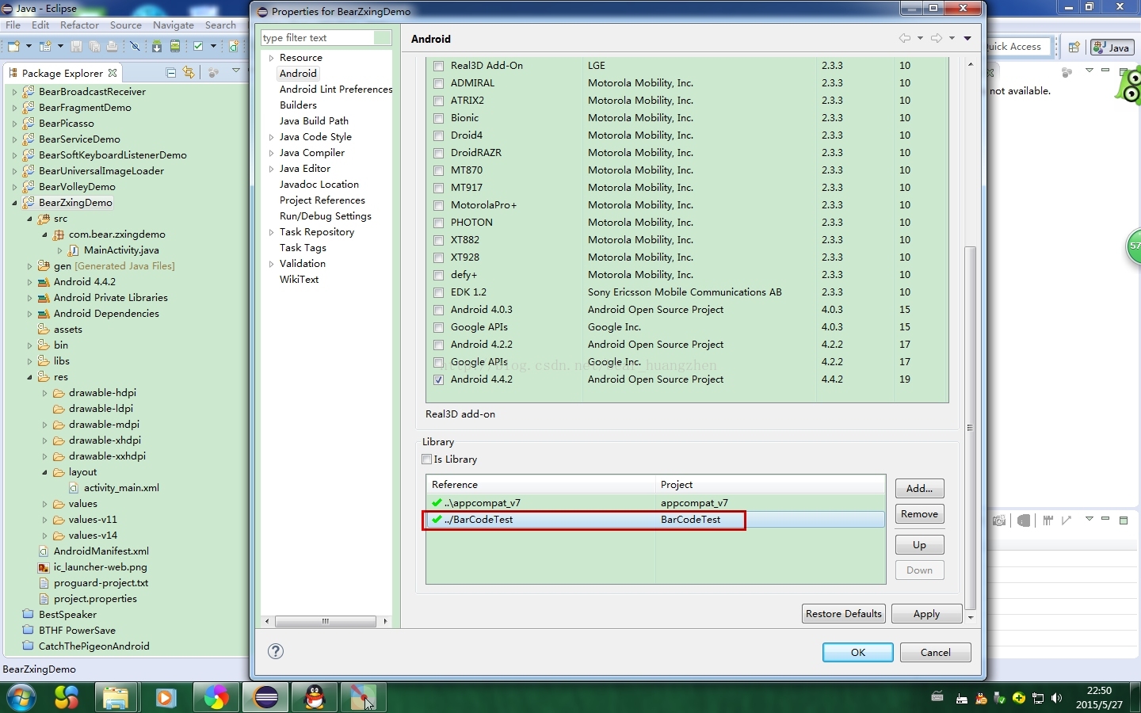
Task: Expand the BearVolleyDemo project
Action: (14, 187)
